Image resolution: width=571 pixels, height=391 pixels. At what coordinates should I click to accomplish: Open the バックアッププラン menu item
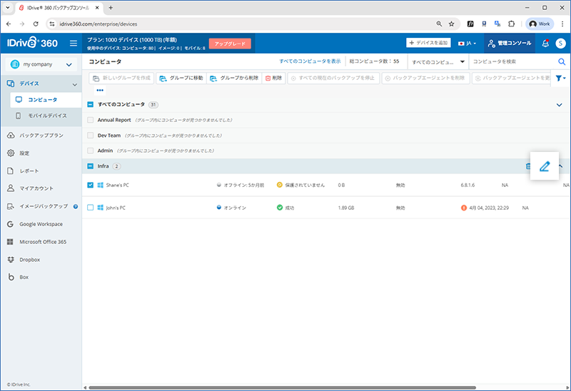click(41, 135)
